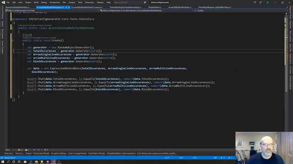Open the Edit menu

(x=14, y=2)
